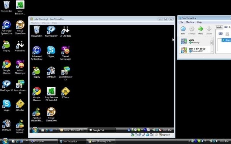The width and height of the screenshot is (231, 144).
Task: Select Sony Ericsson icon on the host desktop
Action: [20, 8]
